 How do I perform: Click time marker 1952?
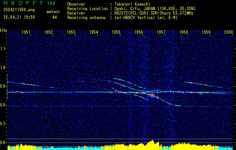pos(48,32)
